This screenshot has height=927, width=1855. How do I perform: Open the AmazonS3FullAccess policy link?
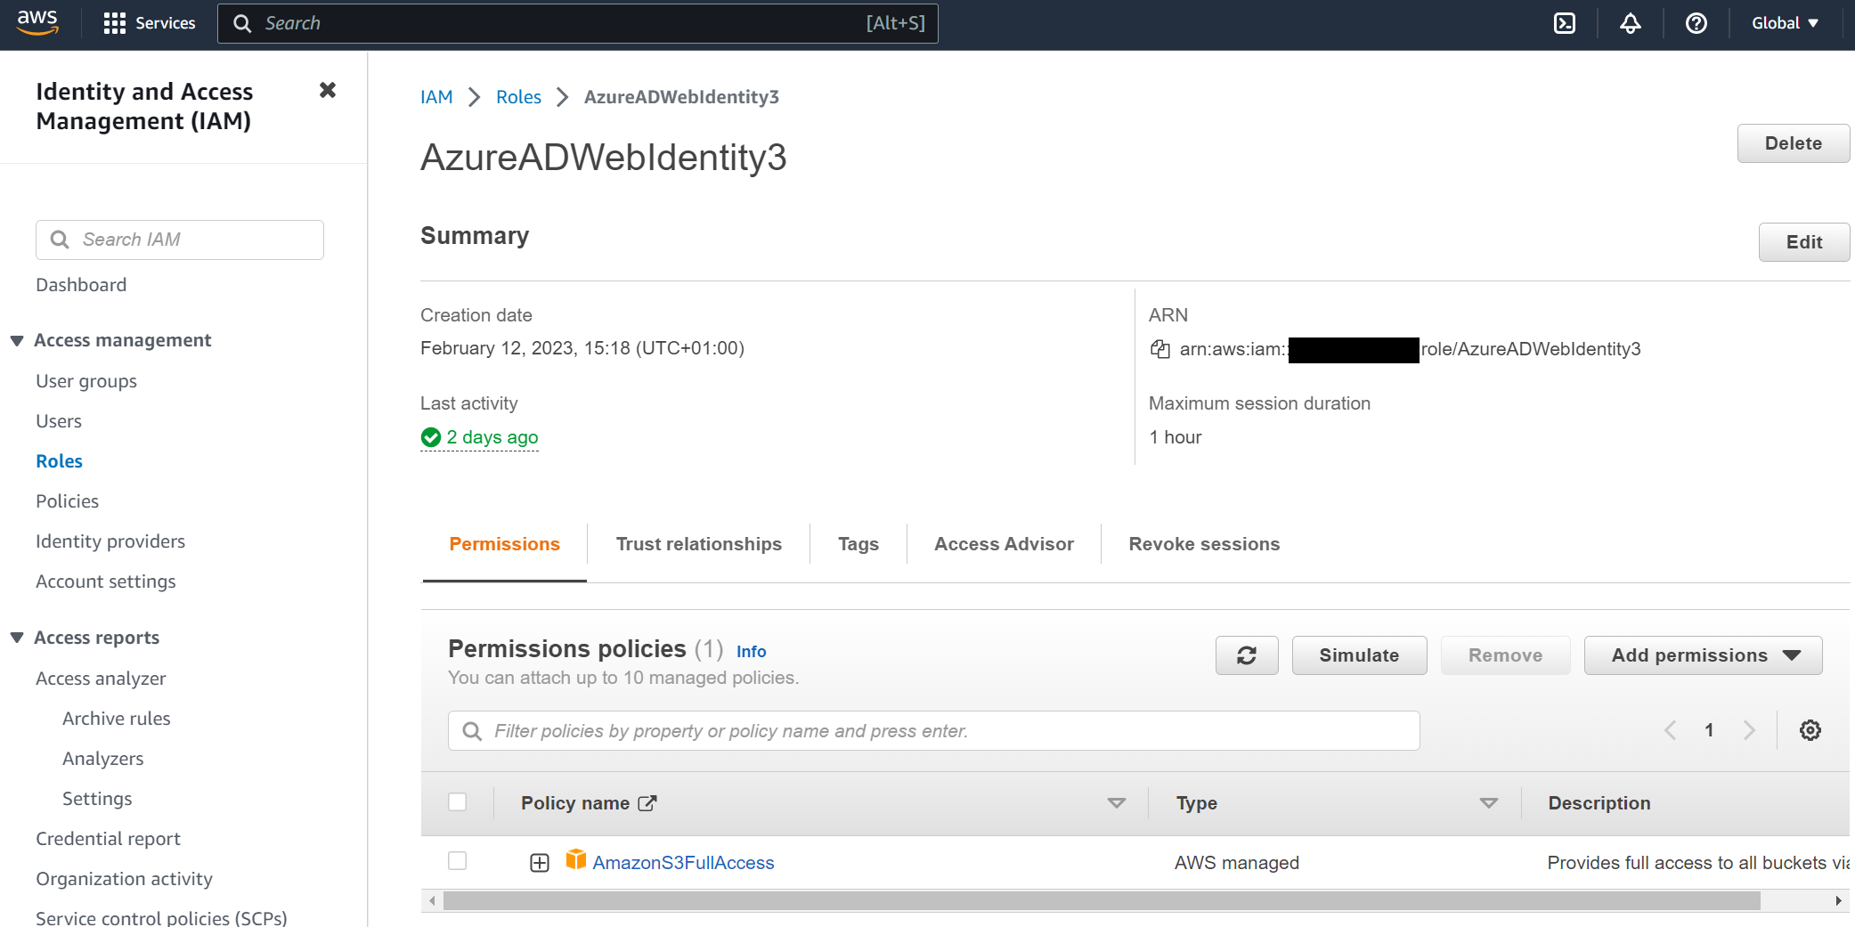(x=684, y=863)
